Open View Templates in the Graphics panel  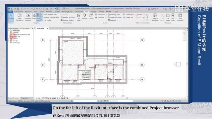coord(20,17)
